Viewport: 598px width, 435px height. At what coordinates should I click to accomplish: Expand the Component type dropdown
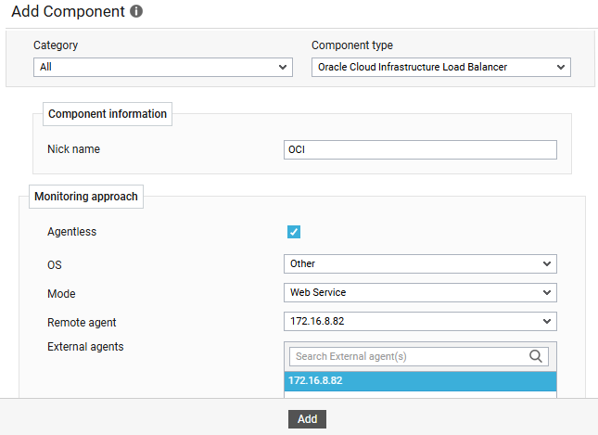click(441, 67)
